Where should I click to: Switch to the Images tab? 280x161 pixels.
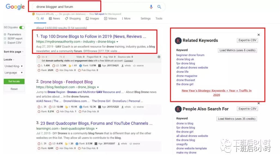pyautogui.click(x=92, y=18)
